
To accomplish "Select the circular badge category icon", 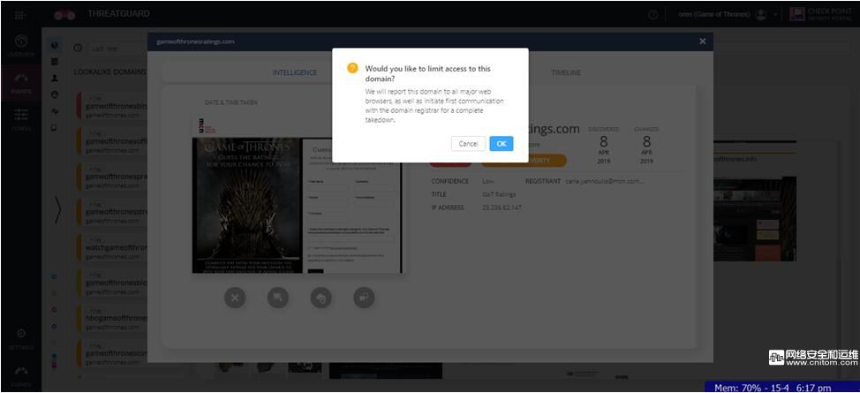I will (54, 95).
